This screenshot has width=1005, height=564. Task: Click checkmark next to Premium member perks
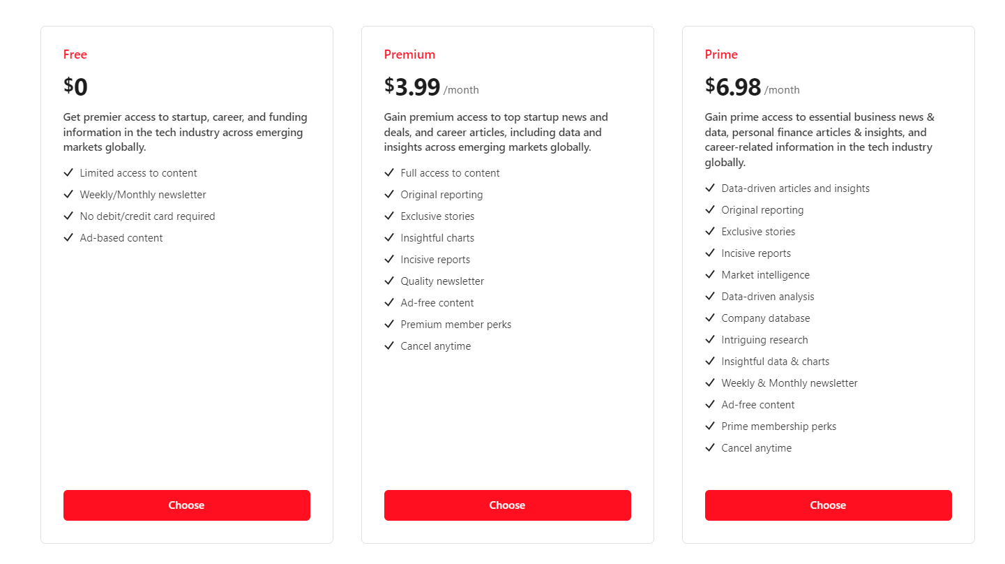click(x=389, y=324)
